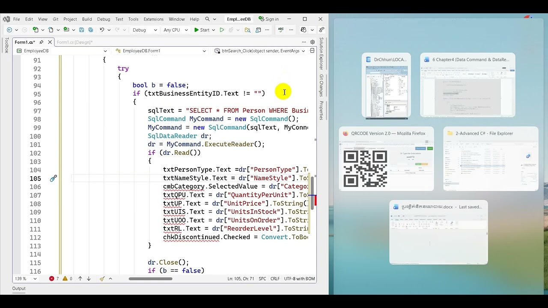This screenshot has width=548, height=308.
Task: Open the Tools menu
Action: pyautogui.click(x=133, y=19)
